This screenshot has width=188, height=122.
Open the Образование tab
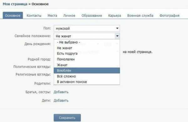click(x=92, y=16)
